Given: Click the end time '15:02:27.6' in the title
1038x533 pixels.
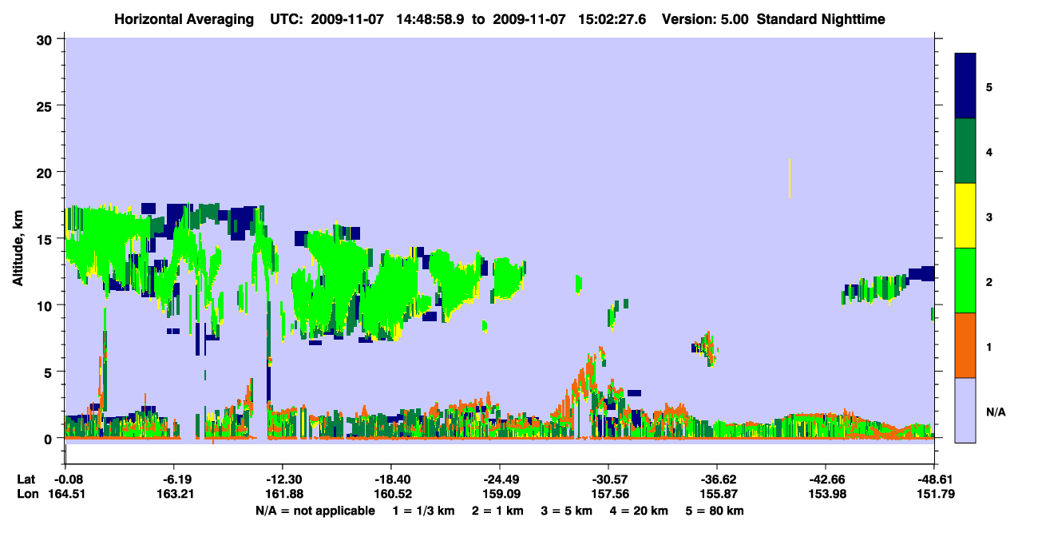Looking at the screenshot, I should (612, 18).
